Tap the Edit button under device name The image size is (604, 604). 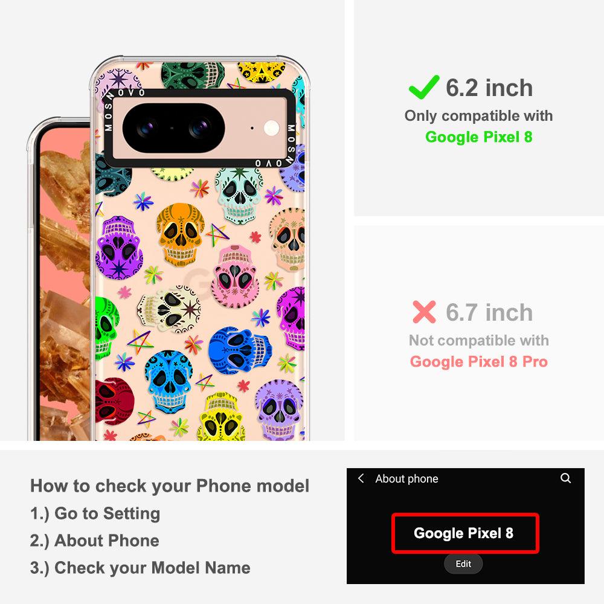coord(463,564)
